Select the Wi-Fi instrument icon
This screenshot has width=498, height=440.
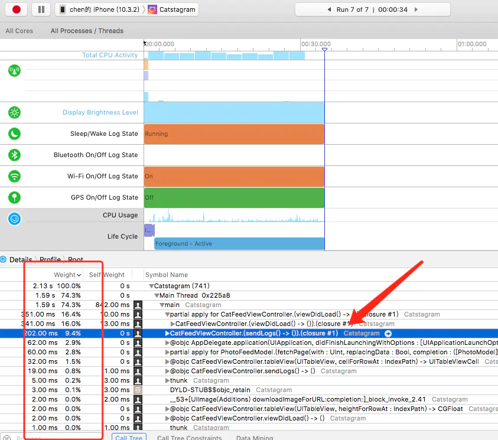point(14,176)
